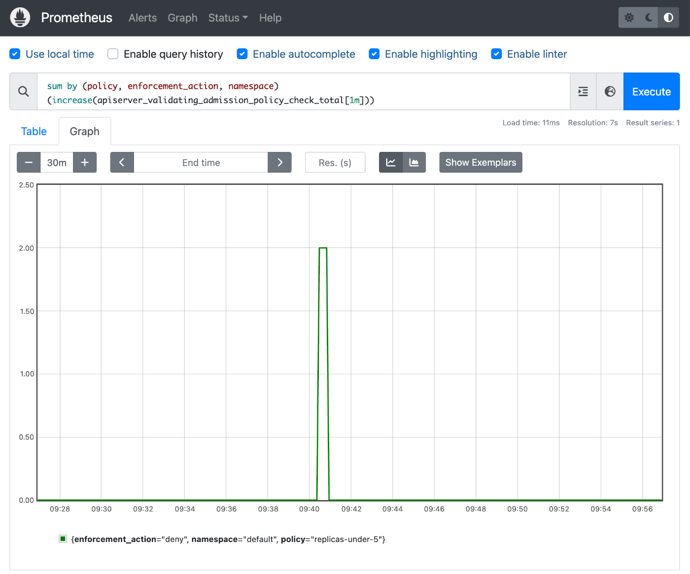Click the Load time: 11ms text

click(x=531, y=123)
